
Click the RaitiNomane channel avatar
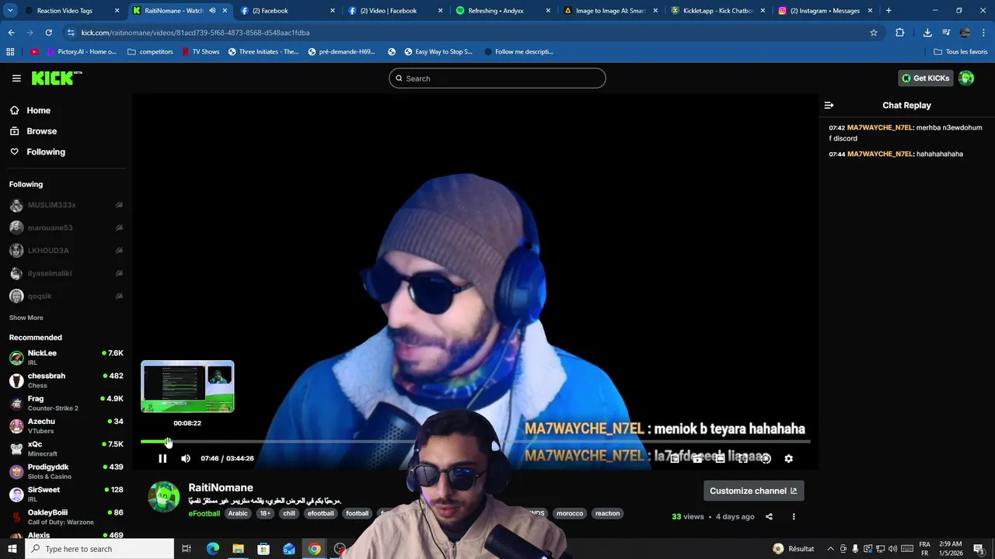coord(164,497)
